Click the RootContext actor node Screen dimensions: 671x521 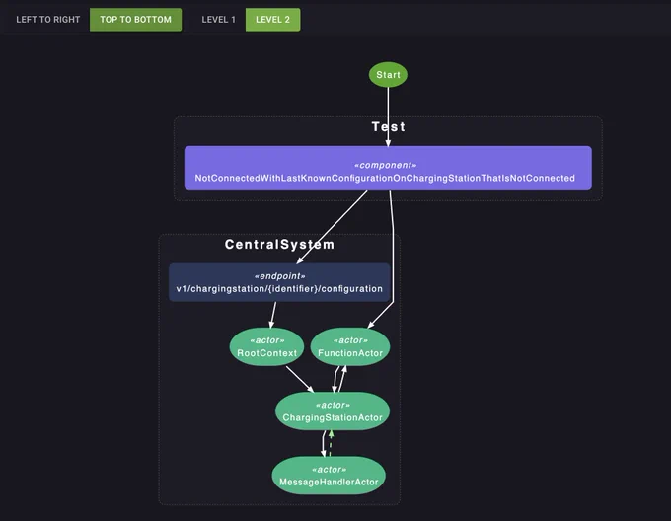click(x=267, y=347)
